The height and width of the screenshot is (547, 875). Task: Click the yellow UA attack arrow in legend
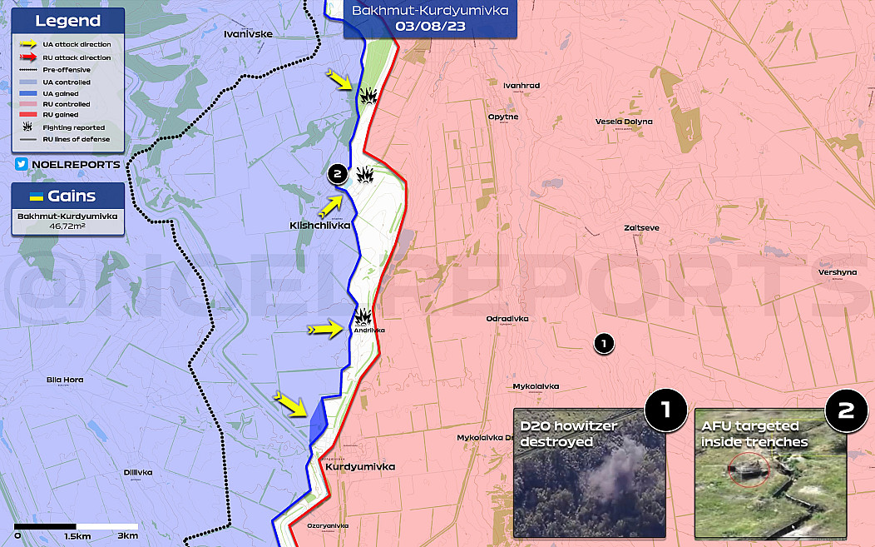tap(29, 45)
